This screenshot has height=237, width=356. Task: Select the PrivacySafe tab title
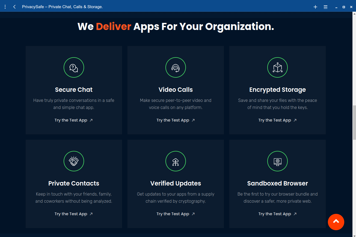(x=62, y=7)
